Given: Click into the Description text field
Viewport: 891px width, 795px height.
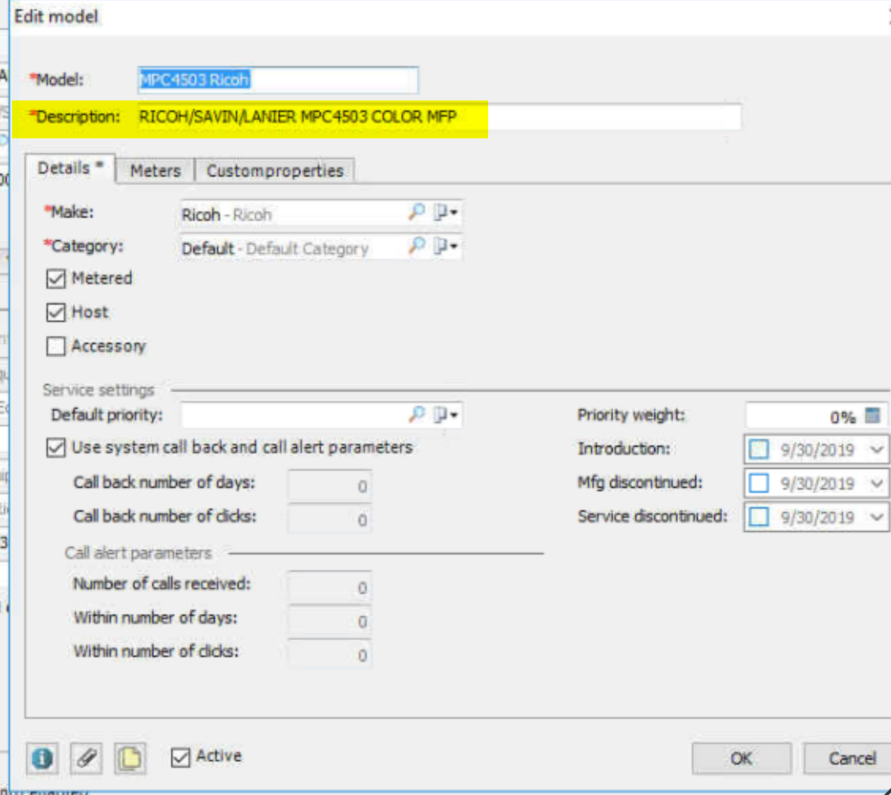Looking at the screenshot, I should coord(439,117).
